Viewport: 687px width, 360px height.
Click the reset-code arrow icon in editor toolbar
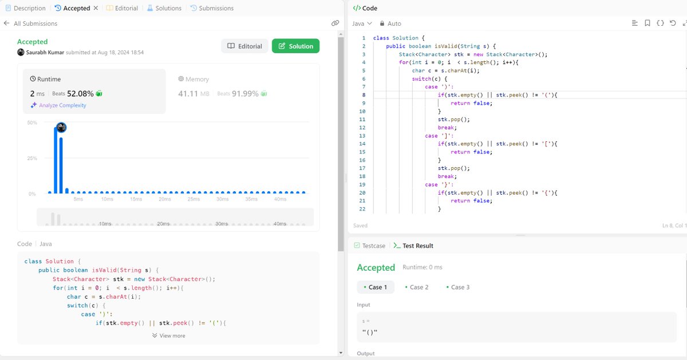coord(673,22)
